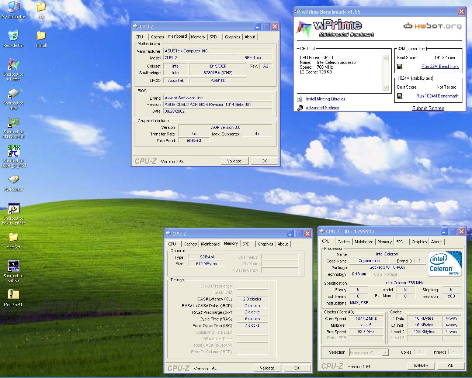Image resolution: width=472 pixels, height=378 pixels.
Task: Click the Bus Speed 93.7 MHz value
Action: (366, 332)
